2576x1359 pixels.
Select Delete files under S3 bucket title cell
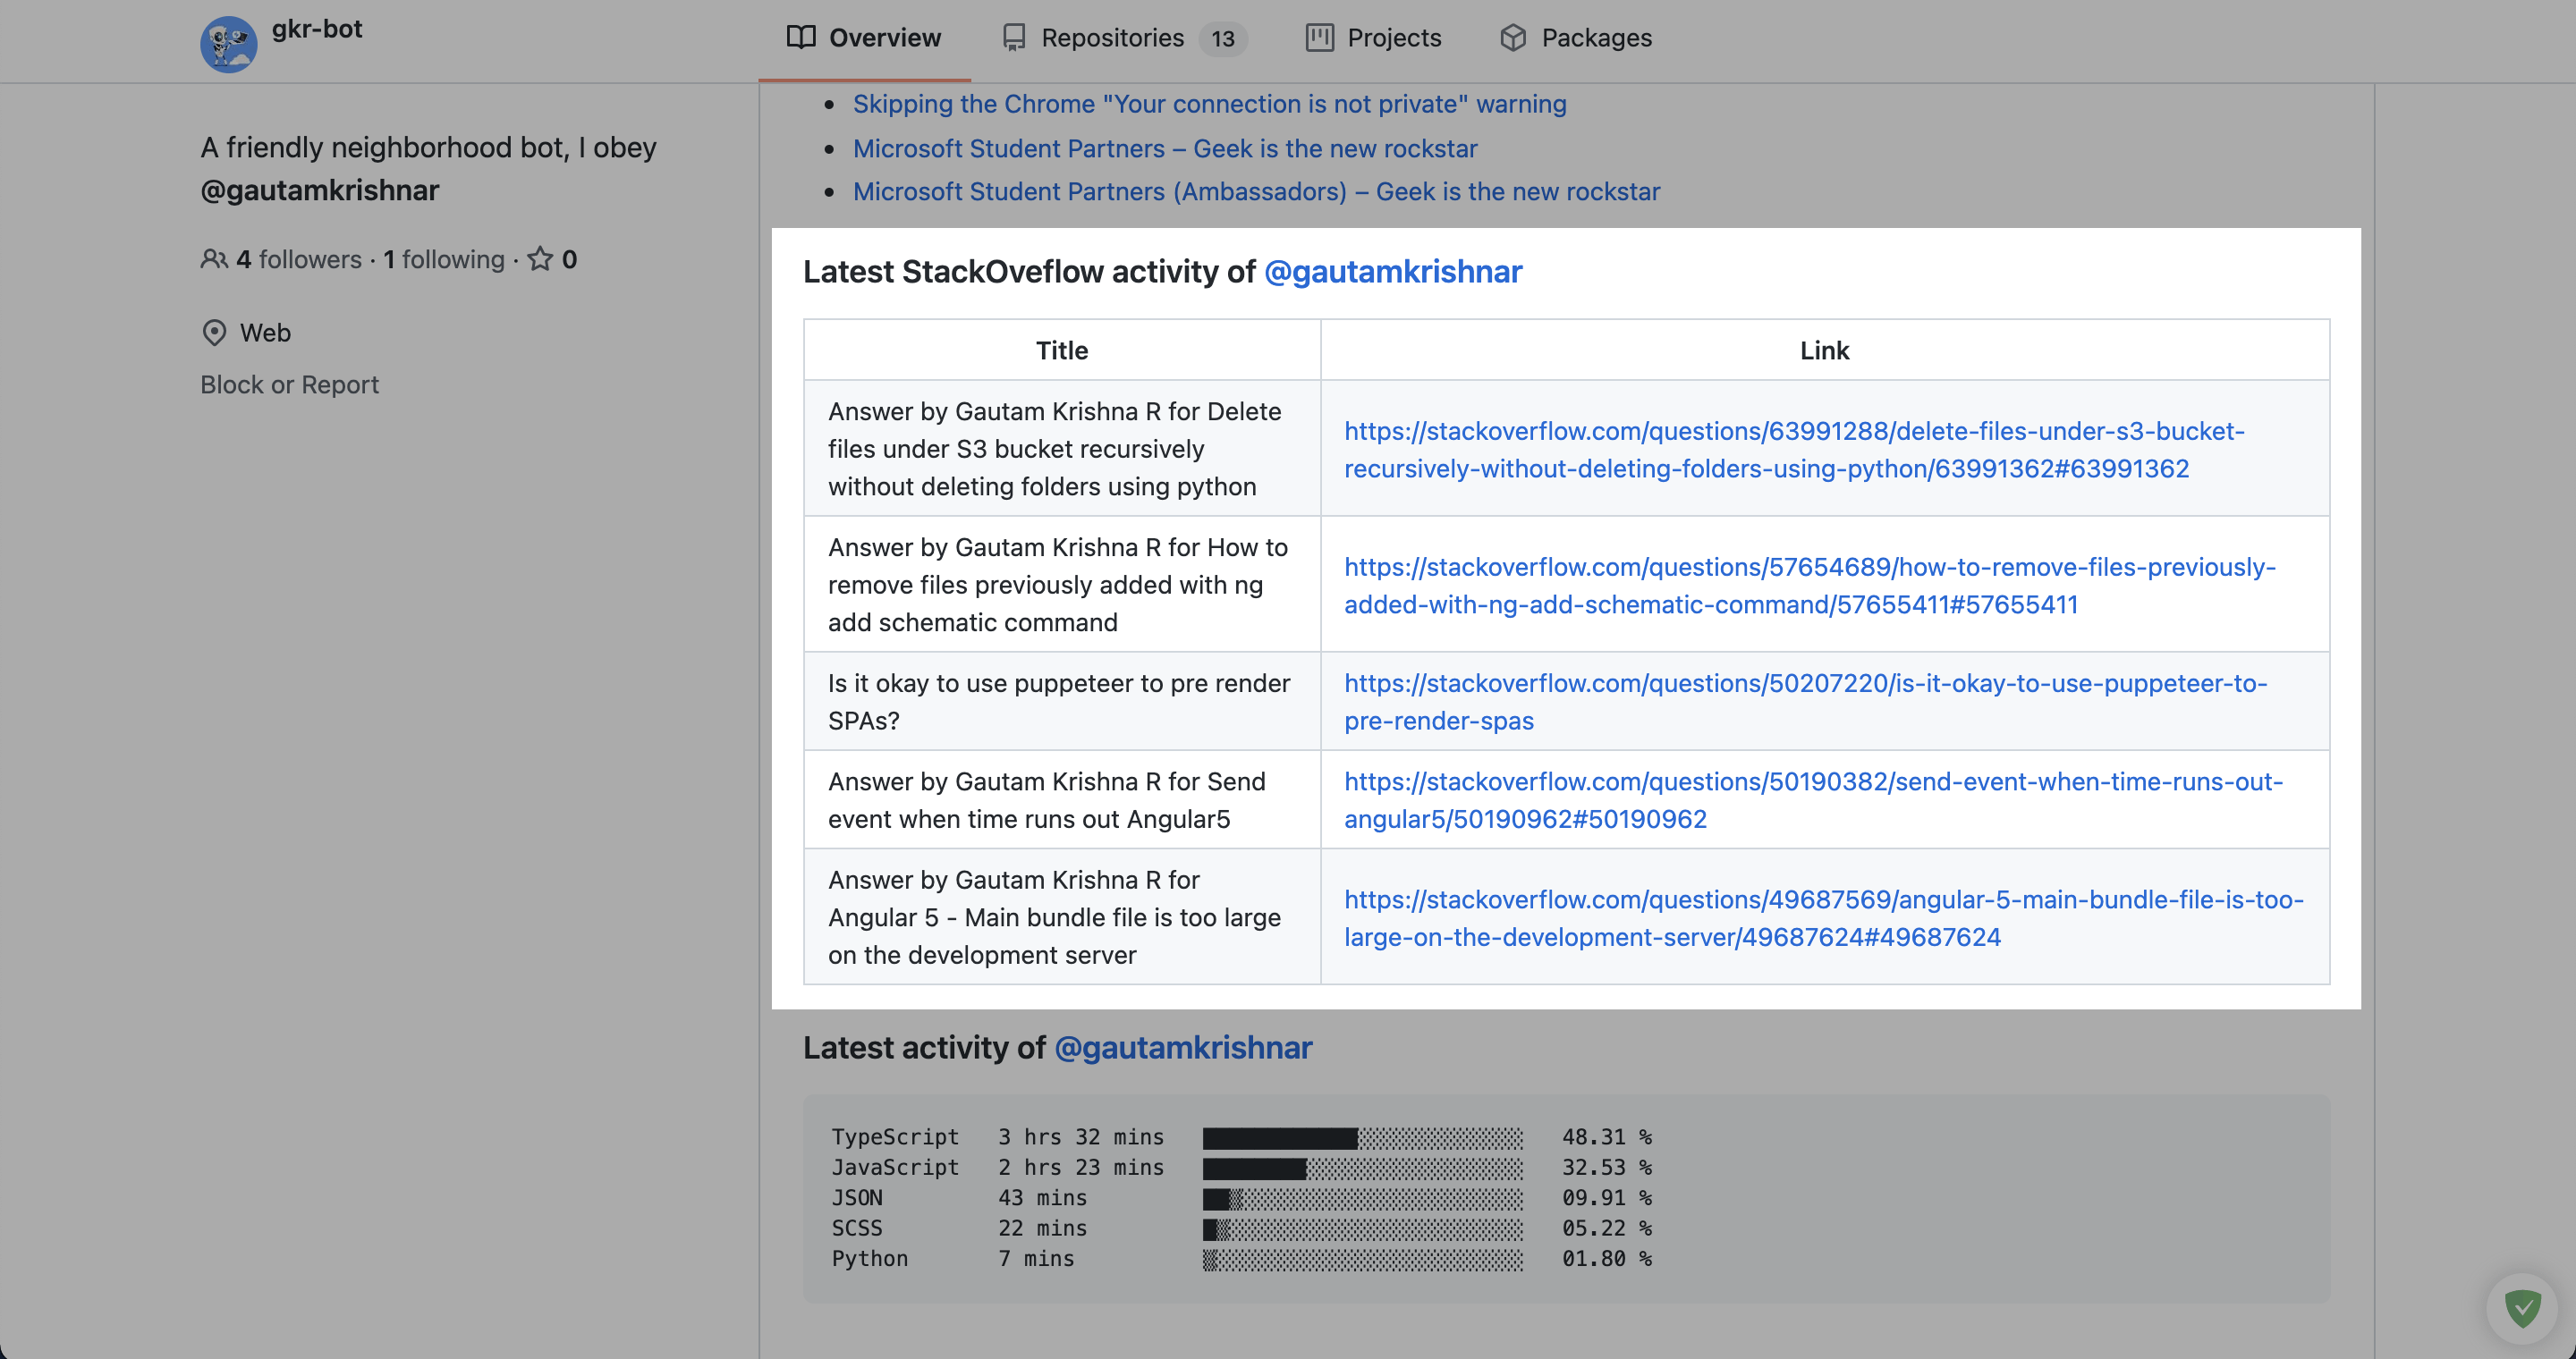(1062, 449)
